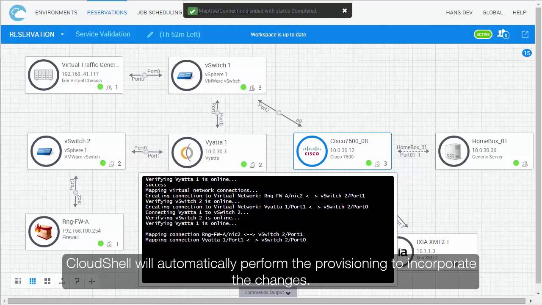542x305 pixels.
Task: Click the Workspace is up to date message
Action: click(278, 35)
